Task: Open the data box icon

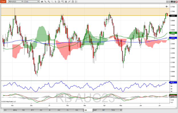Action: [x=59, y=2]
